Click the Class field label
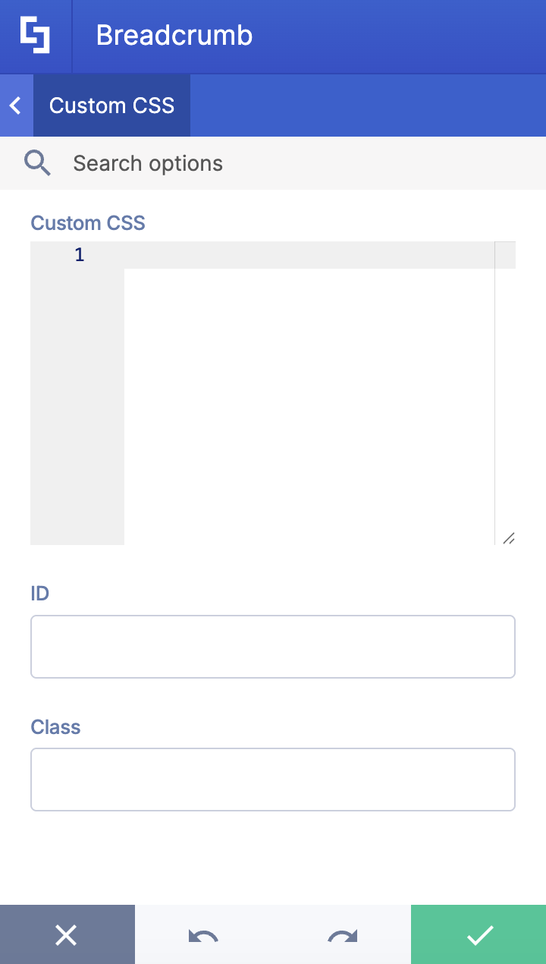 coord(55,726)
